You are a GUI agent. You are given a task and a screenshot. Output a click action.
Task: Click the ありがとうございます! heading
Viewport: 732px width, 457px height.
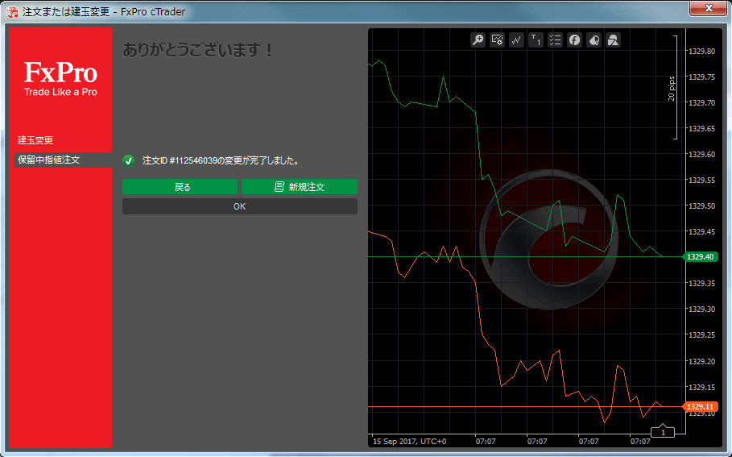[x=198, y=50]
